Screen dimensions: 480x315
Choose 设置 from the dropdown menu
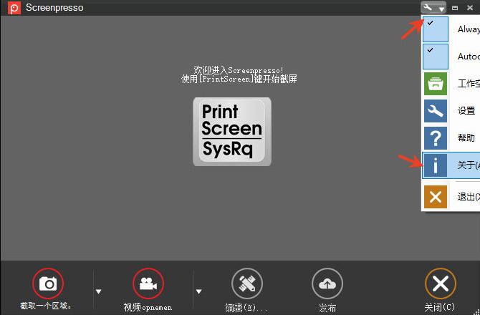pyautogui.click(x=466, y=111)
